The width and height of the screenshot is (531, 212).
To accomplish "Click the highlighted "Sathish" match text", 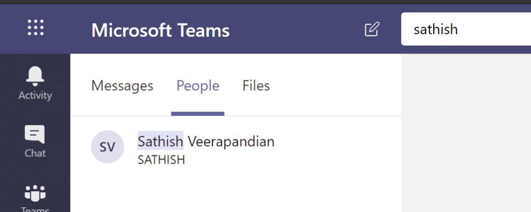I will [x=160, y=141].
